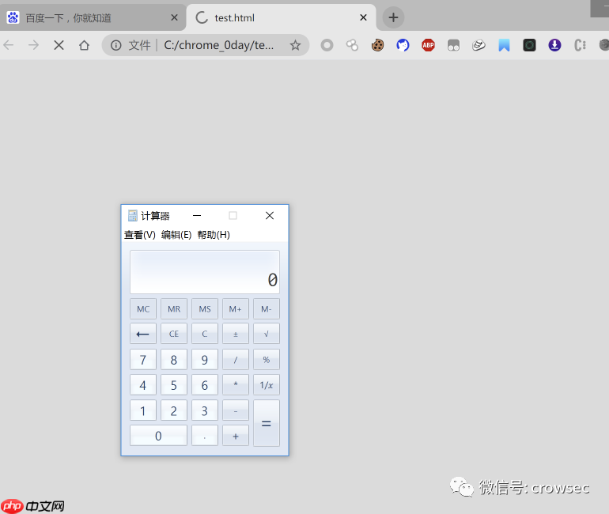Click the browser back arrow
The width and height of the screenshot is (609, 514).
[9, 45]
